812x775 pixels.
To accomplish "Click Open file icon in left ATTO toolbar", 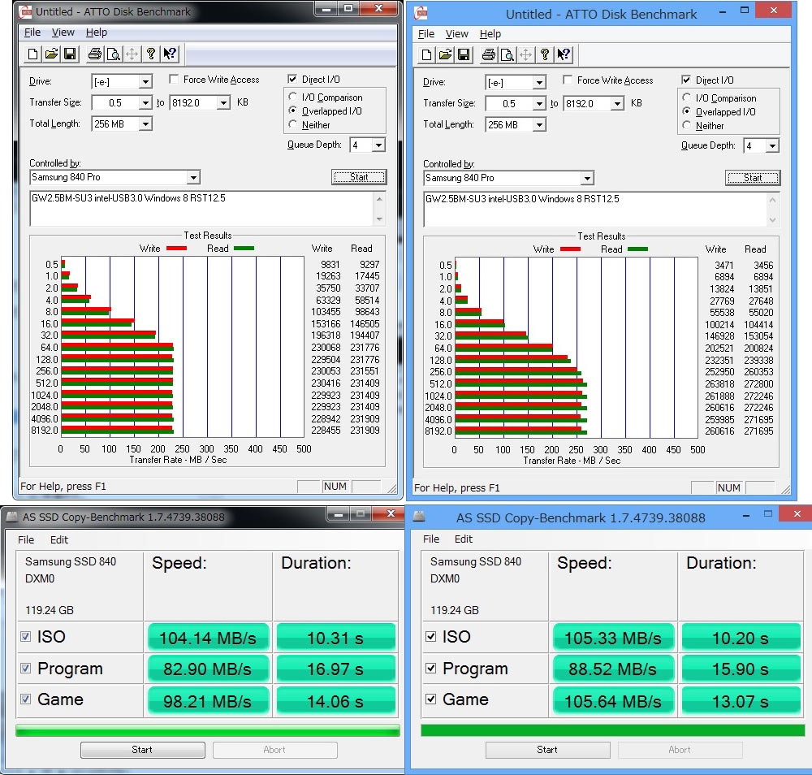I will (51, 54).
